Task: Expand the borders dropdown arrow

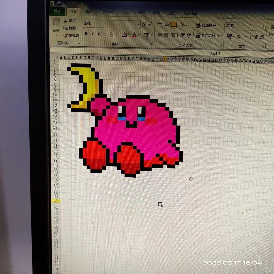Action: [x=116, y=35]
